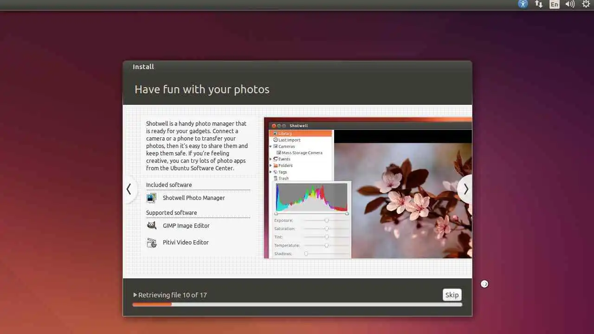Screen dimensions: 594x334
Task: Click the 'Supported software' heading
Action: (172, 213)
